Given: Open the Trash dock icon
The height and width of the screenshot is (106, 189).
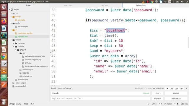Looking at the screenshot, I should [4, 102].
